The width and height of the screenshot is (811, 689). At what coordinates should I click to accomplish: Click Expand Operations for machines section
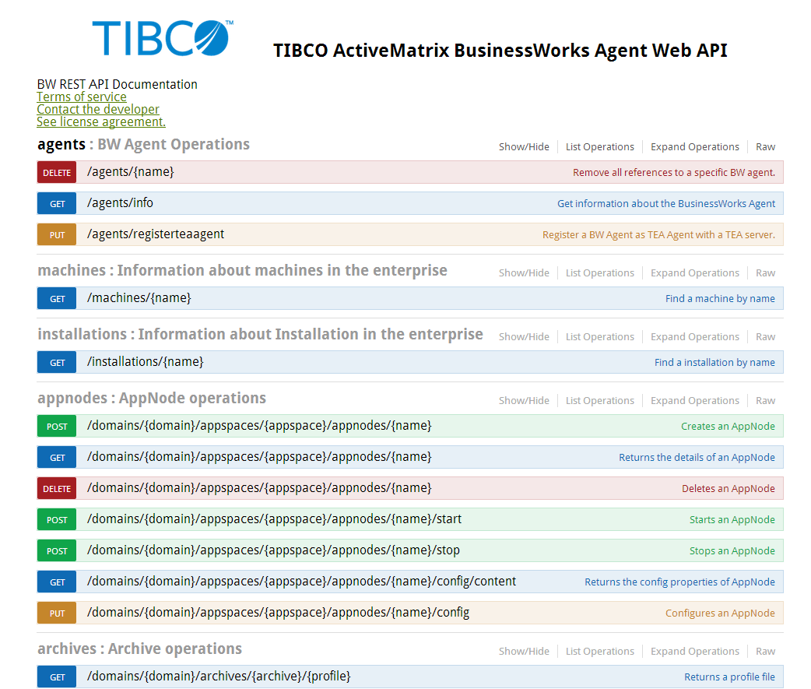(694, 273)
